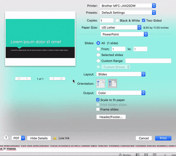
Task: Toggle Notes pane in PowerPoint status bar
Action: coord(125,155)
